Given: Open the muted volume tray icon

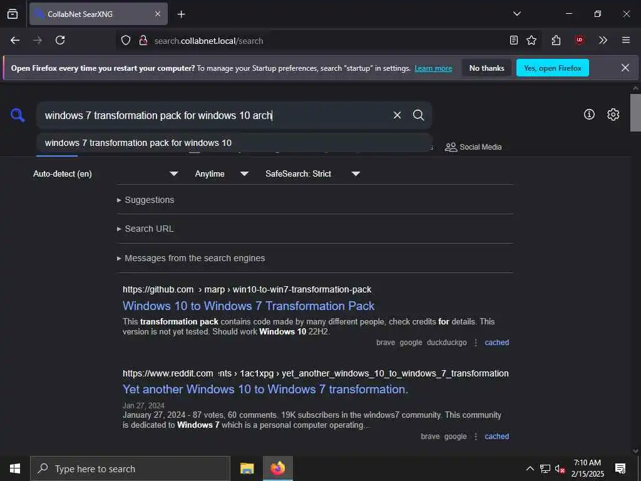Looking at the screenshot, I should click(x=560, y=468).
